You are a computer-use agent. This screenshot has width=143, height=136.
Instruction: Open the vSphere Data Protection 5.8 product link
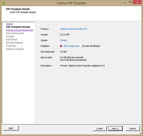[73, 29]
